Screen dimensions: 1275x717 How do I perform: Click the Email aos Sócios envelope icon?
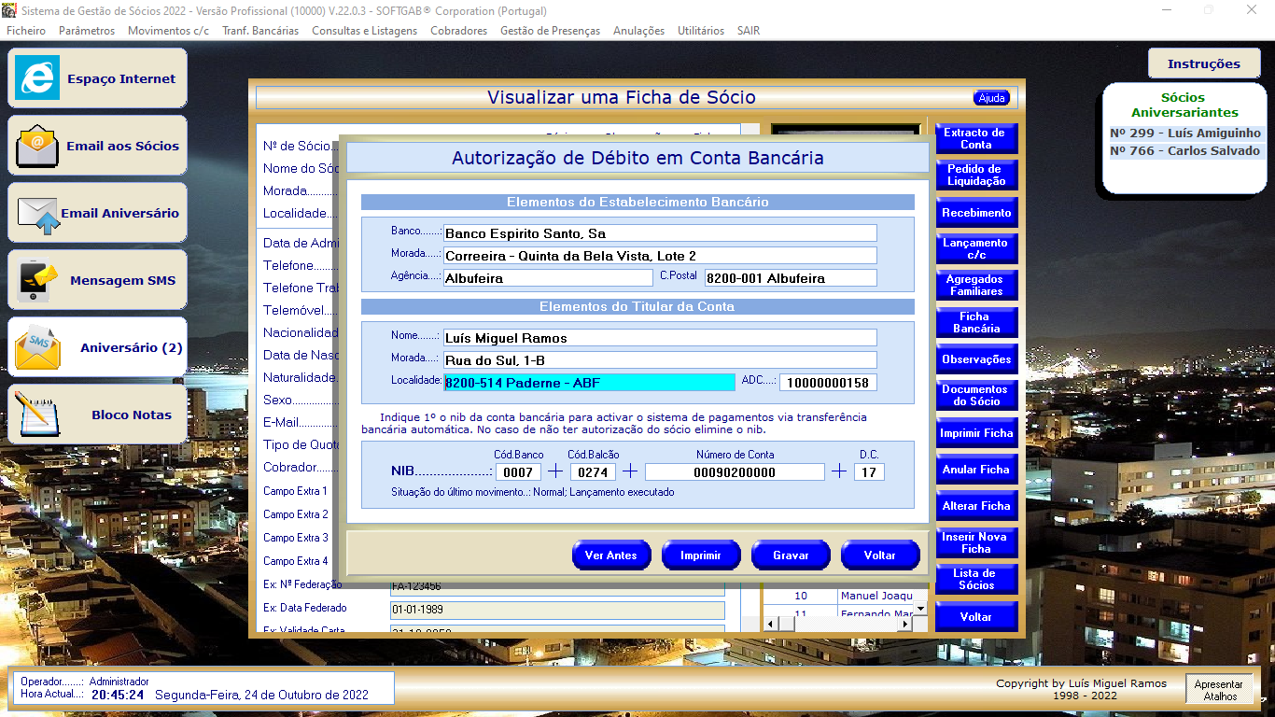click(x=37, y=146)
